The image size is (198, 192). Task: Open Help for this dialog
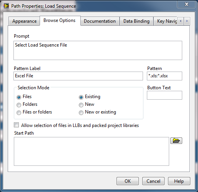pyautogui.click(x=179, y=181)
